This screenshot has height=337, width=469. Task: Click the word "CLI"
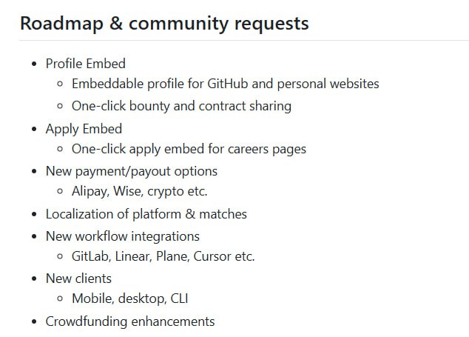178,300
